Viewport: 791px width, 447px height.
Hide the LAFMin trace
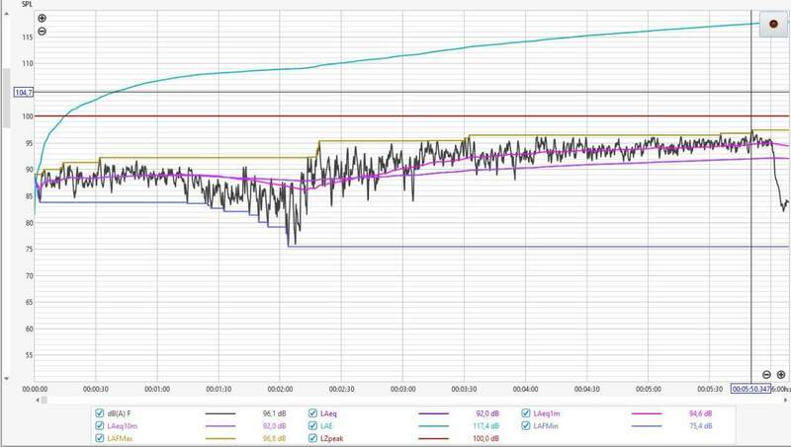coord(524,425)
